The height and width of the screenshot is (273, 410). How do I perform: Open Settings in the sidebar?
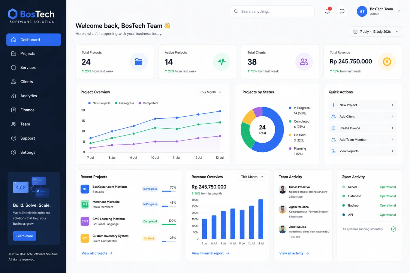[34, 152]
